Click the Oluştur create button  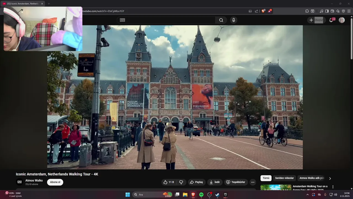[316, 20]
